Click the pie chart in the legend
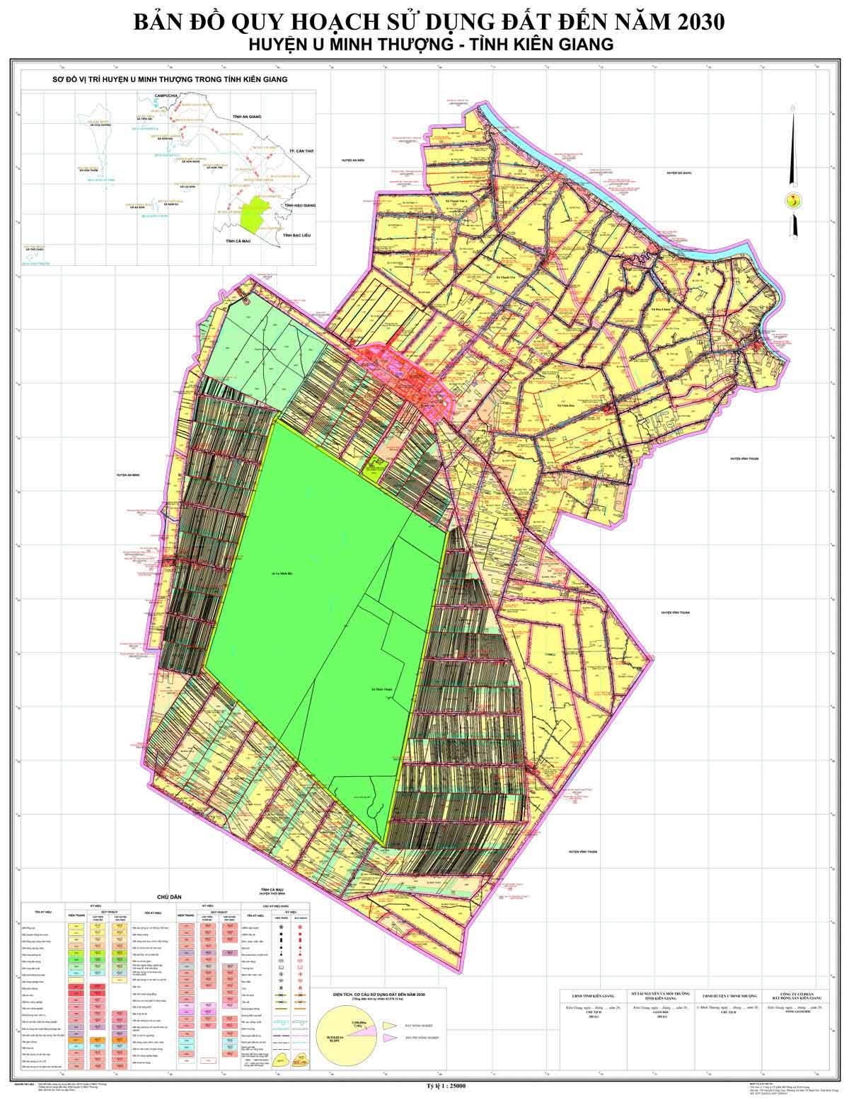The height and width of the screenshot is (1105, 849). (x=342, y=1029)
